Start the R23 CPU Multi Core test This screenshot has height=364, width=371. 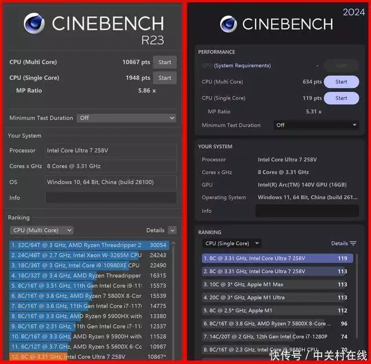165,62
